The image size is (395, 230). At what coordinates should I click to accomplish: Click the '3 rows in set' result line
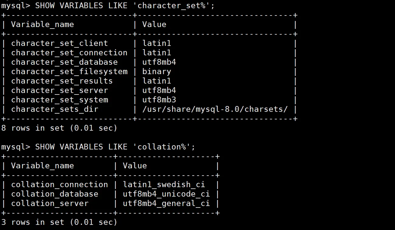tap(59, 222)
